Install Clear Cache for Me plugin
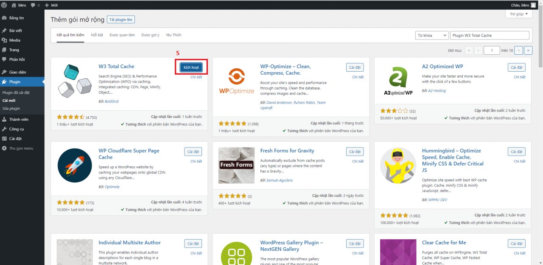Viewport: 543px width, 265px height. (517, 244)
